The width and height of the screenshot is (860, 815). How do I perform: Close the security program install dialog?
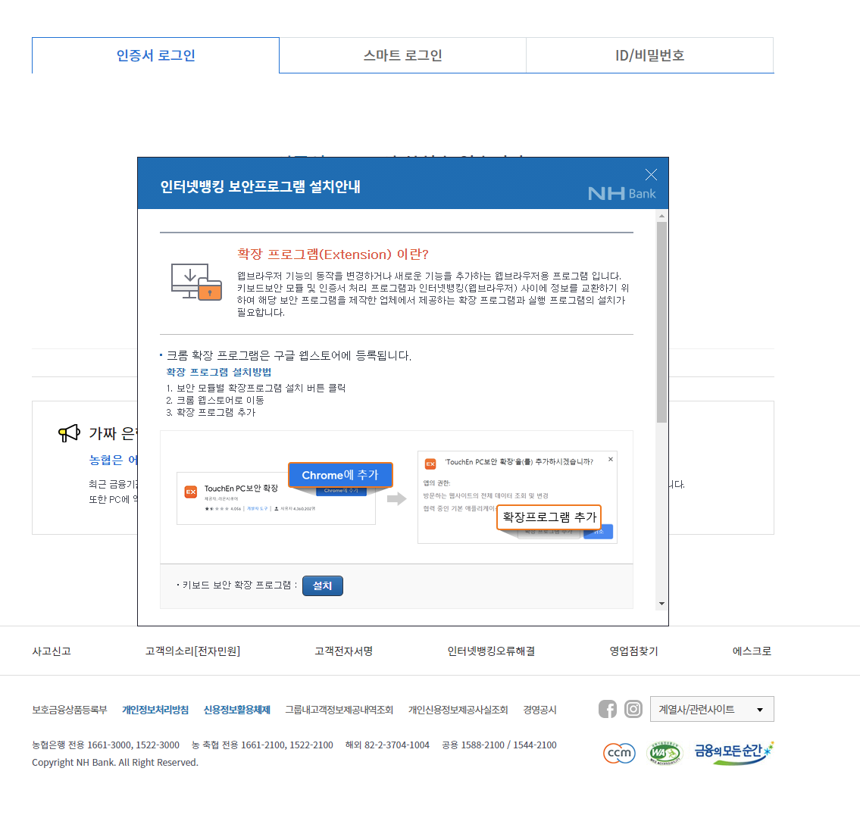(651, 174)
